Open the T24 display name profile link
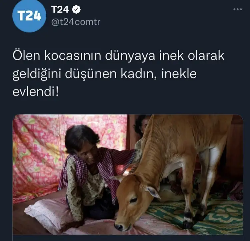 [60, 9]
